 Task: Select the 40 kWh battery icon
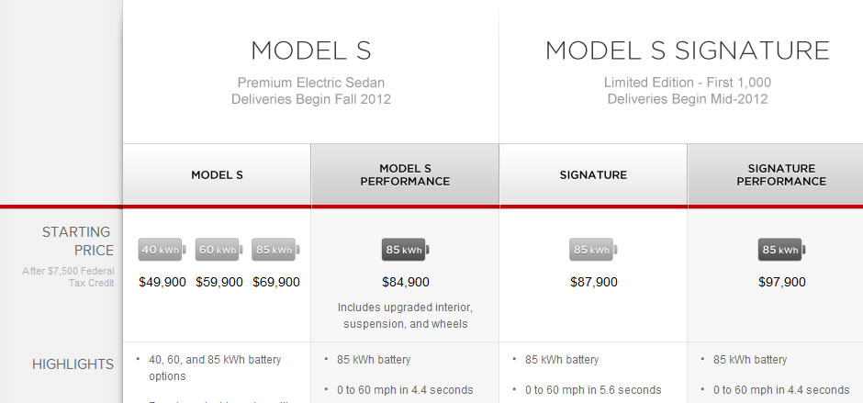162,250
